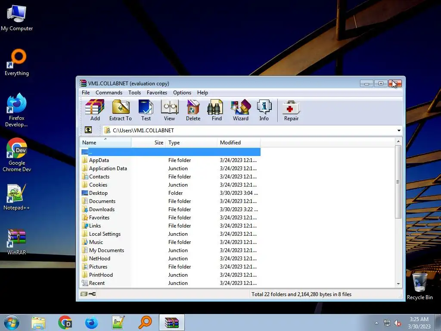Select the Downloads folder row
The height and width of the screenshot is (331, 441).
click(171, 209)
